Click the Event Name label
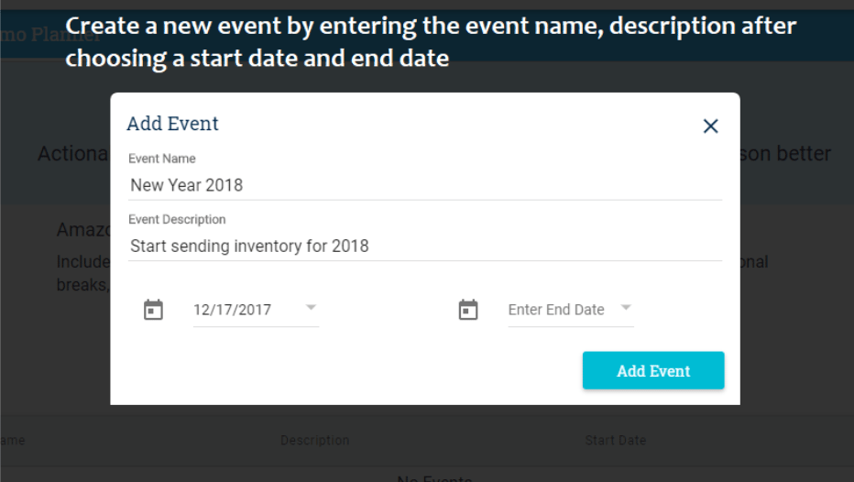This screenshot has width=854, height=482. [x=162, y=159]
